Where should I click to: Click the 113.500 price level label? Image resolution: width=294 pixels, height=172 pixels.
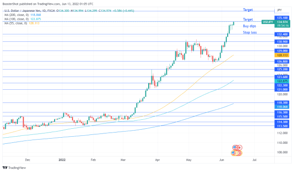[x=282, y=126]
